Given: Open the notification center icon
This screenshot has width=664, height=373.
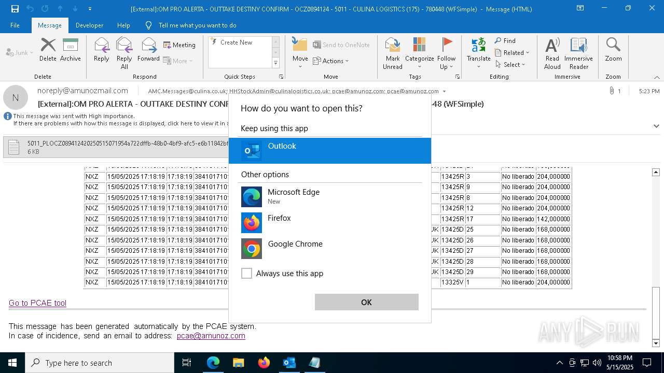Looking at the screenshot, I should 647,363.
